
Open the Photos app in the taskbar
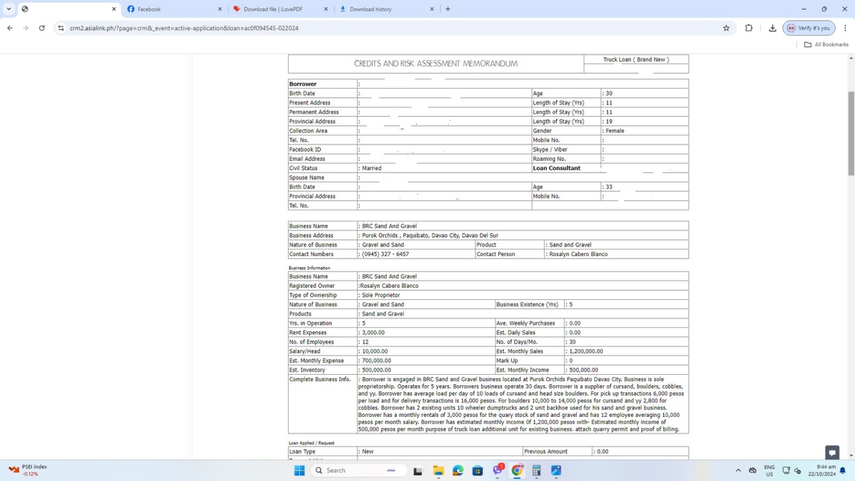[556, 470]
